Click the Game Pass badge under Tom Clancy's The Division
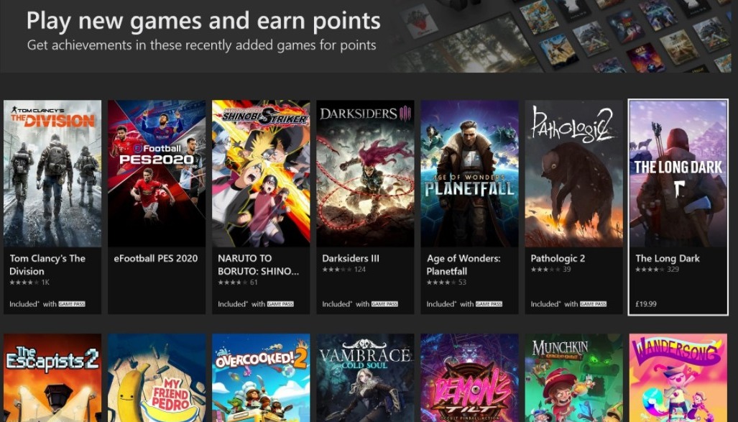Viewport: 738px width, 422px height. point(72,304)
